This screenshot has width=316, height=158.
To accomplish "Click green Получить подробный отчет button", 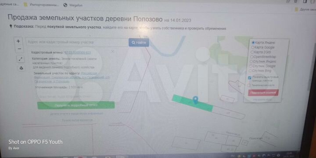I will click(76, 105).
